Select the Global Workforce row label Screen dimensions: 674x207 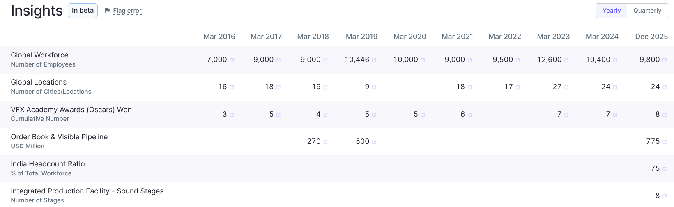[39, 55]
